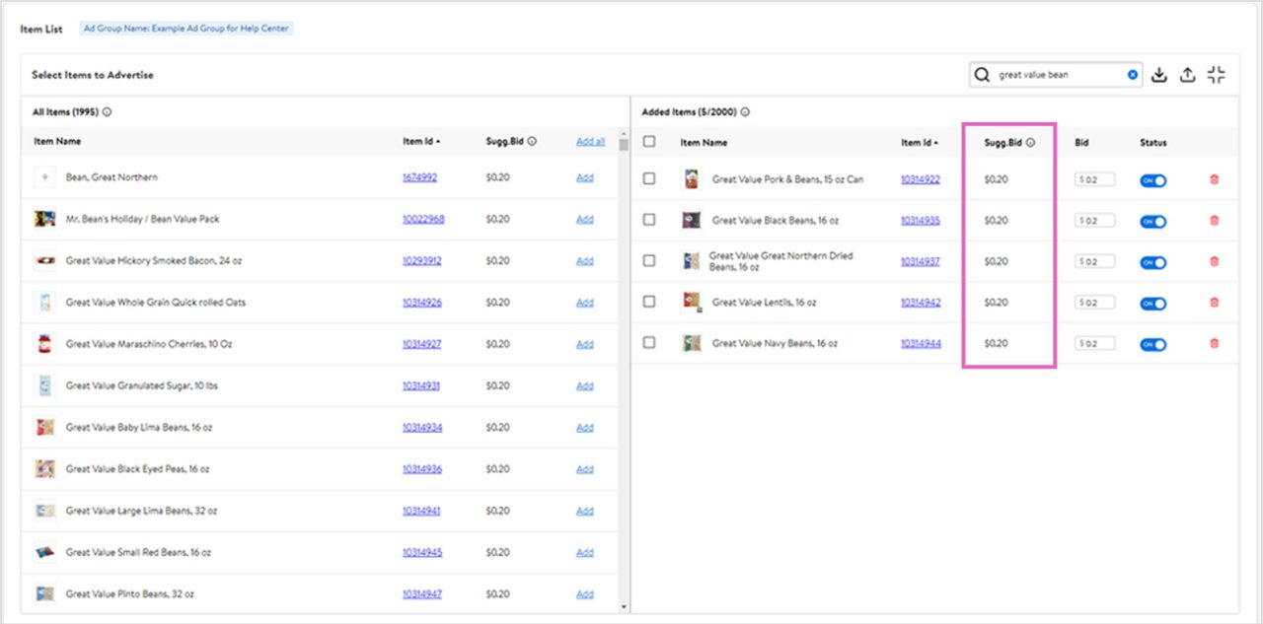Viewport: 1263px width, 624px height.
Task: Click All Items list scrollbar up arrow
Action: pyautogui.click(x=624, y=134)
